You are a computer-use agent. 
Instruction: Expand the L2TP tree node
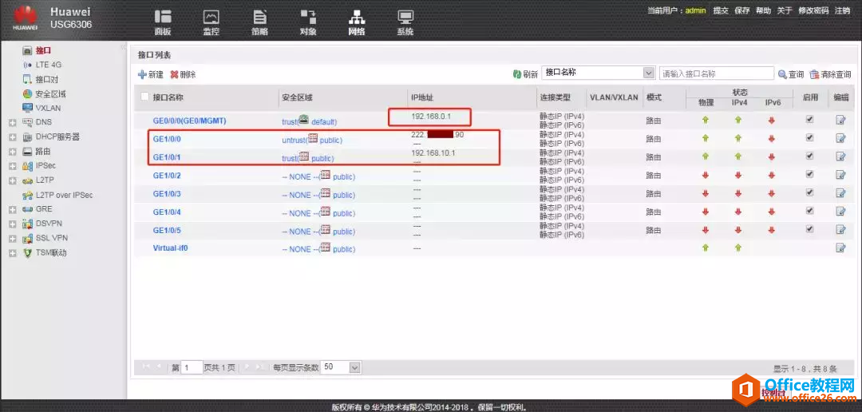pyautogui.click(x=12, y=180)
